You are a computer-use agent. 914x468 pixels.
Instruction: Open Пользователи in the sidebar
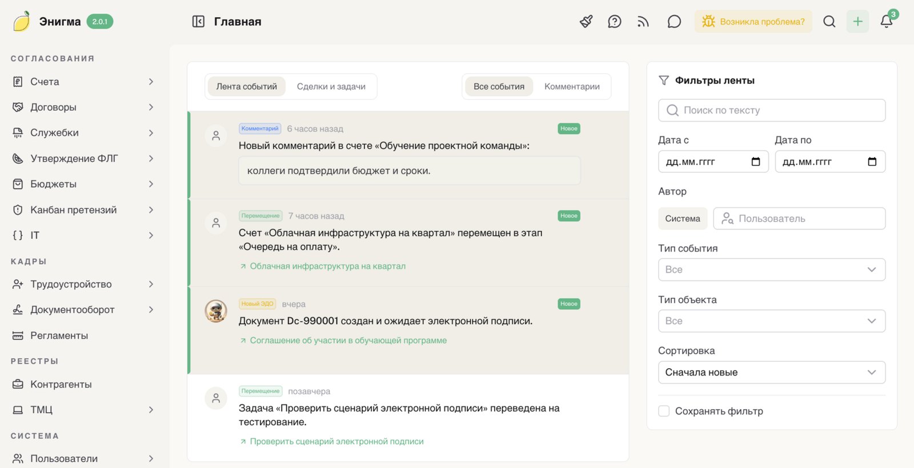coord(83,458)
